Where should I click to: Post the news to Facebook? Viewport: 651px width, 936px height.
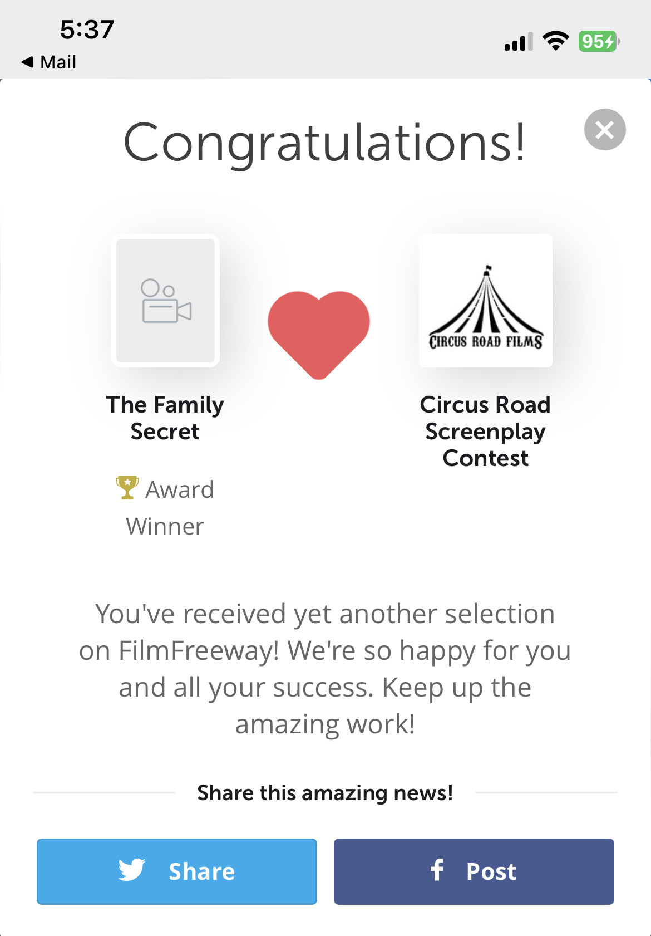point(474,871)
